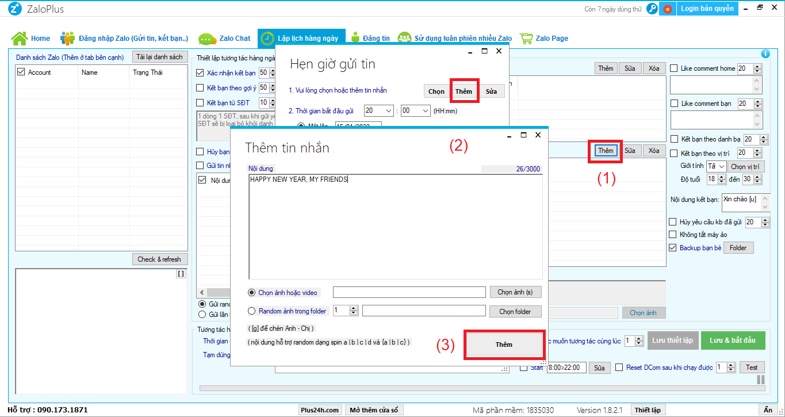Enable the Kết bạn theo vị trí checkbox
785x417 pixels.
(674, 153)
